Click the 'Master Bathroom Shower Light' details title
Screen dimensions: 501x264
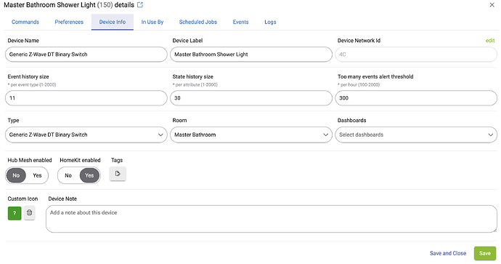coord(69,5)
